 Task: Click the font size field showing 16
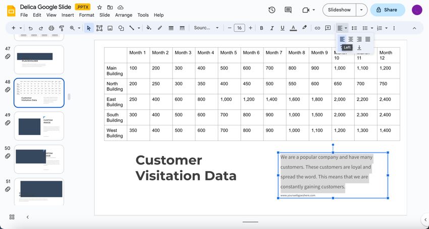(239, 28)
